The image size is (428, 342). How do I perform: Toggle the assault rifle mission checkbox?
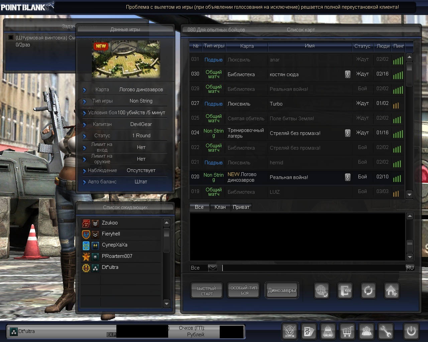(11, 38)
